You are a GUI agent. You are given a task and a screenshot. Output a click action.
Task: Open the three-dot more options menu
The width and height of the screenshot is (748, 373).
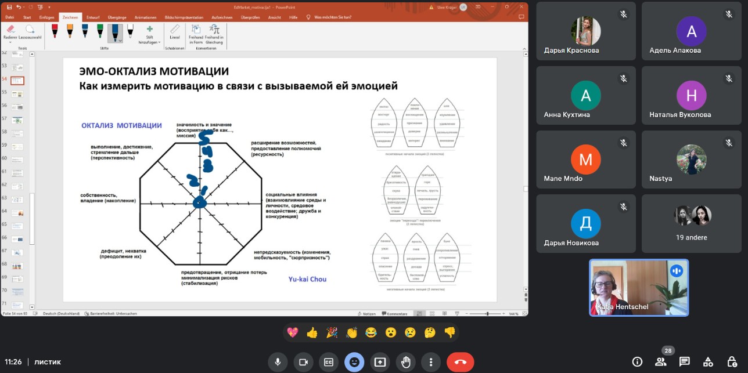coord(430,362)
